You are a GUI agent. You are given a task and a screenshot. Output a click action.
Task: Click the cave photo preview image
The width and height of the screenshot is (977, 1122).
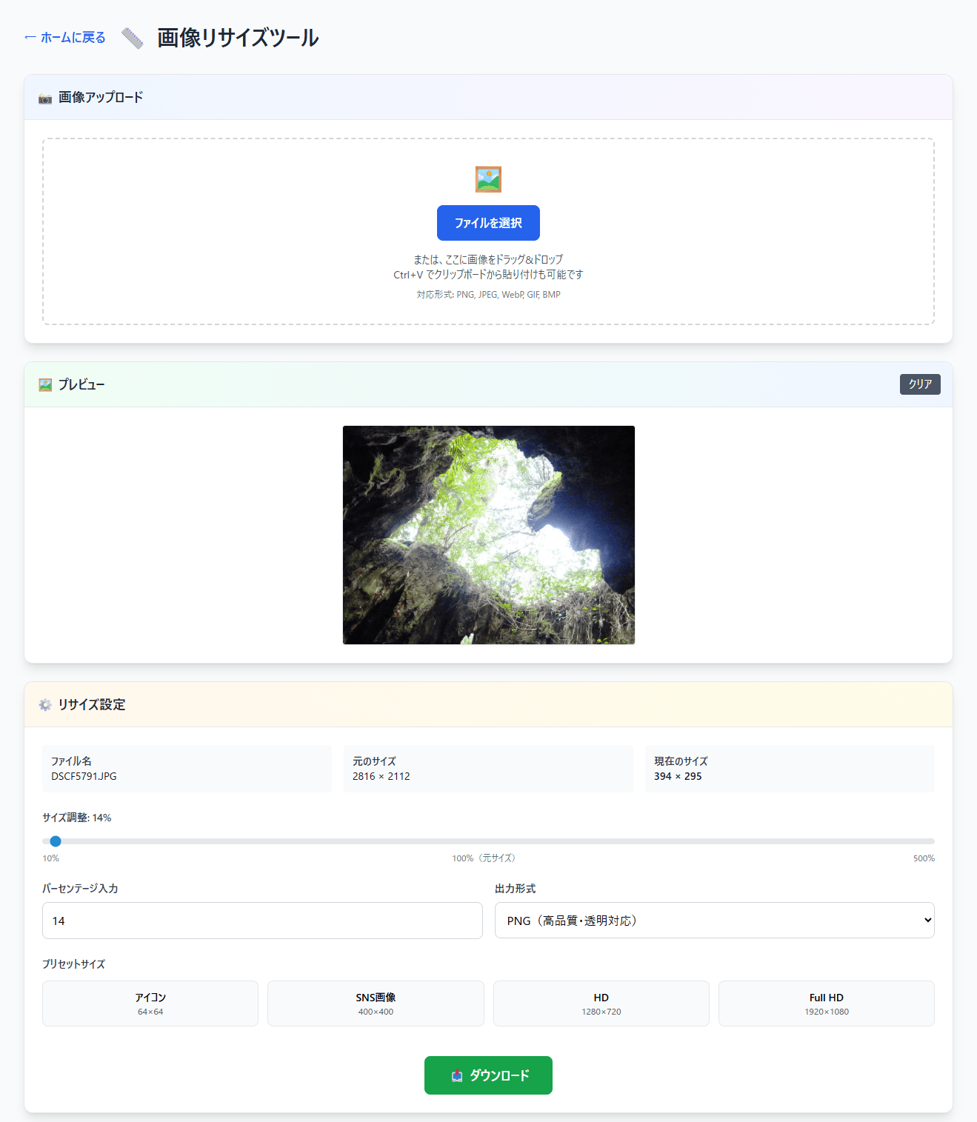click(x=488, y=535)
